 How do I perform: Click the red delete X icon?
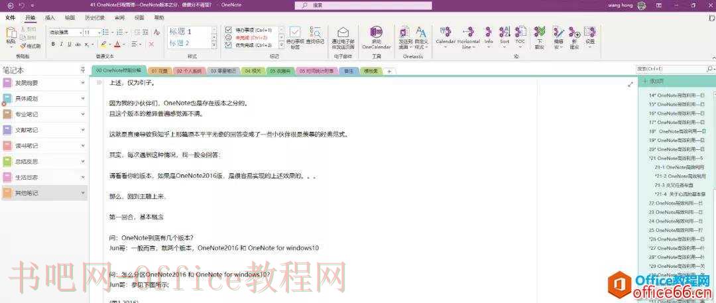click(x=151, y=44)
